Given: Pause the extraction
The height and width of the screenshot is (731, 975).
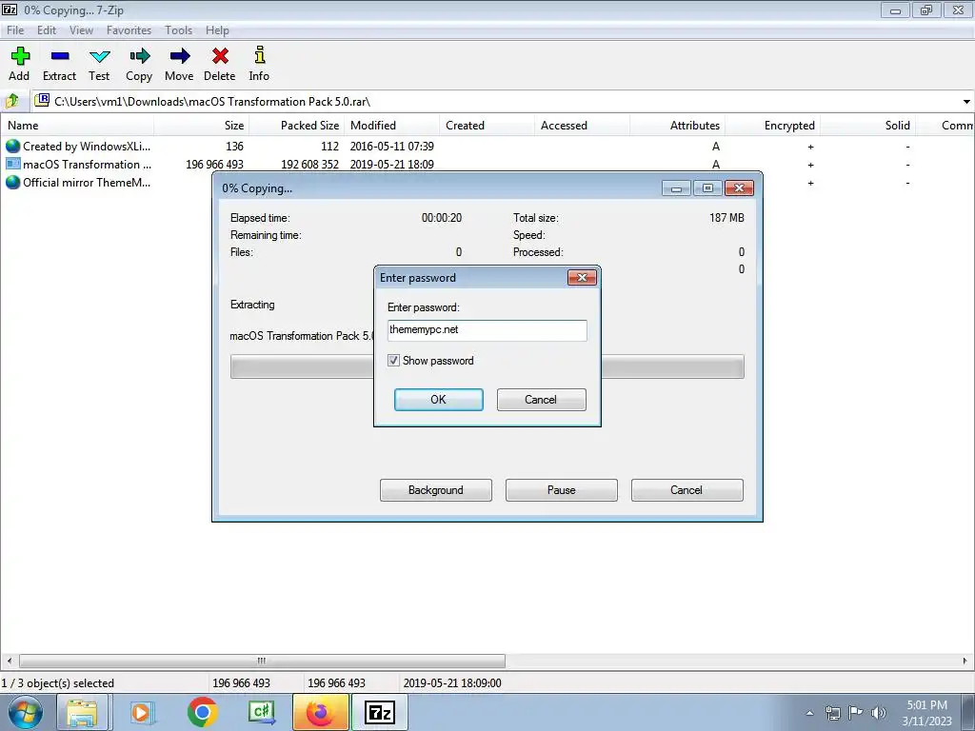Looking at the screenshot, I should [x=562, y=490].
